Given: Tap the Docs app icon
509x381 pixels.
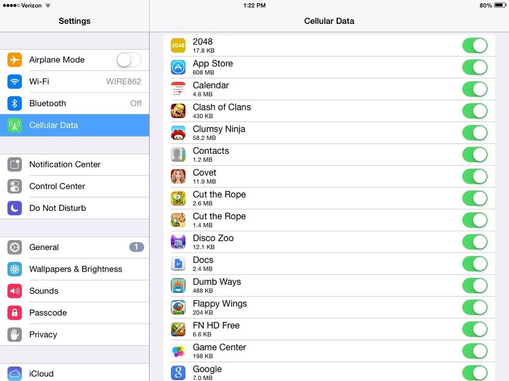Looking at the screenshot, I should 178,264.
